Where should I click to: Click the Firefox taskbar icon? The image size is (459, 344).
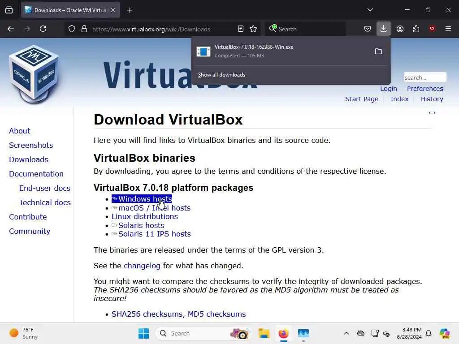283,333
